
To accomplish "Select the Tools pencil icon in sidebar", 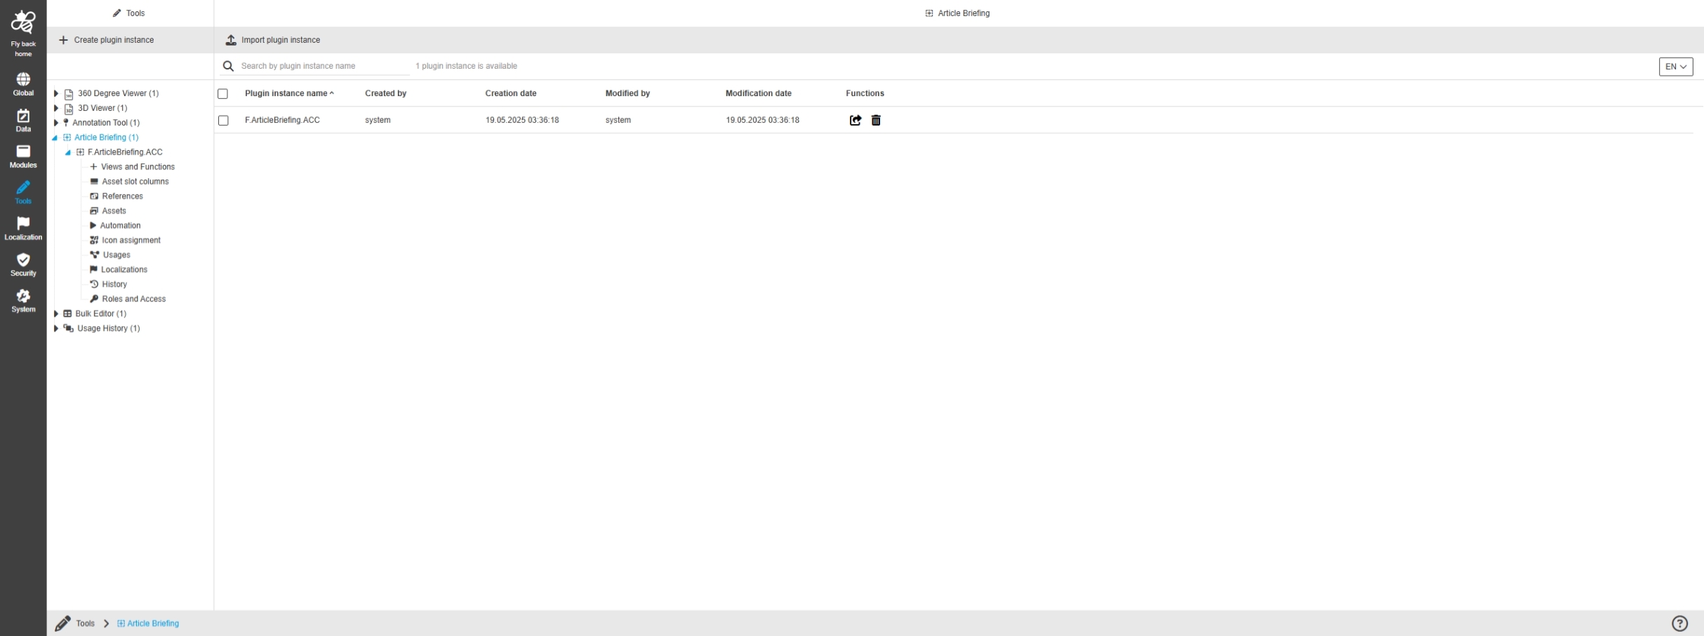I will [23, 187].
